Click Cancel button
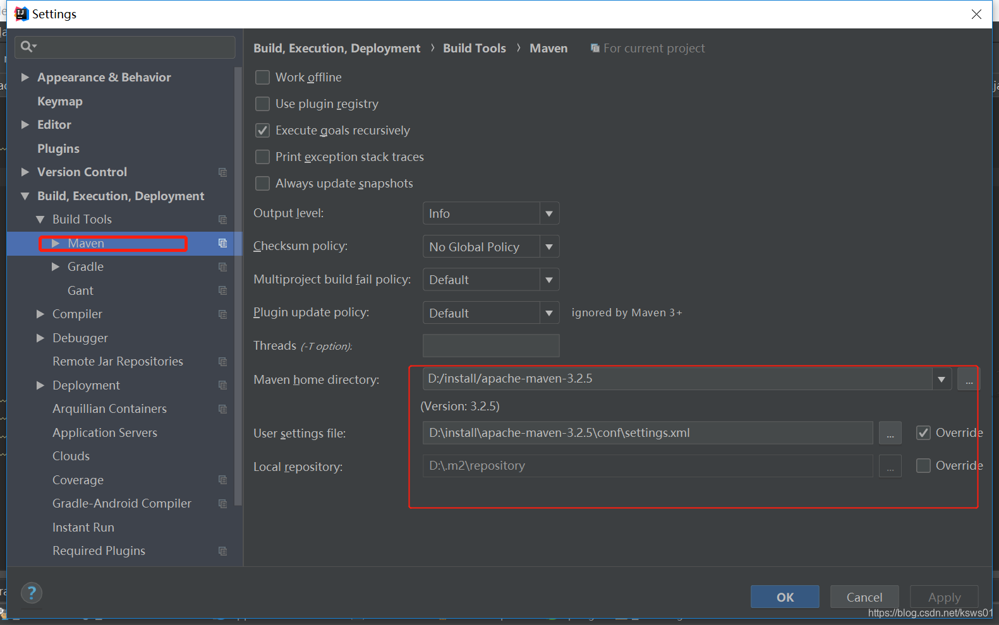999x625 pixels. point(864,597)
